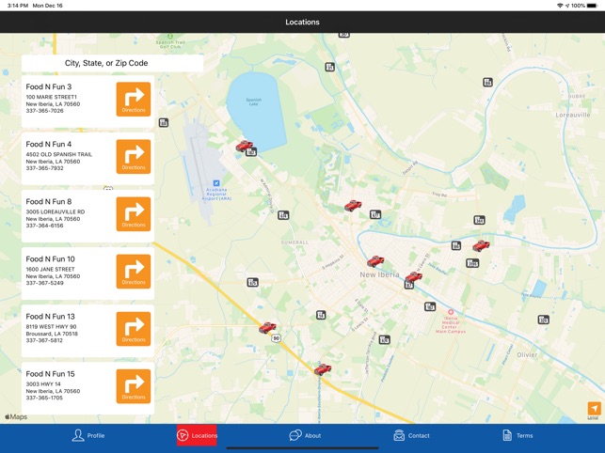This screenshot has height=453, width=605.
Task: Open the About tab
Action: 305,435
